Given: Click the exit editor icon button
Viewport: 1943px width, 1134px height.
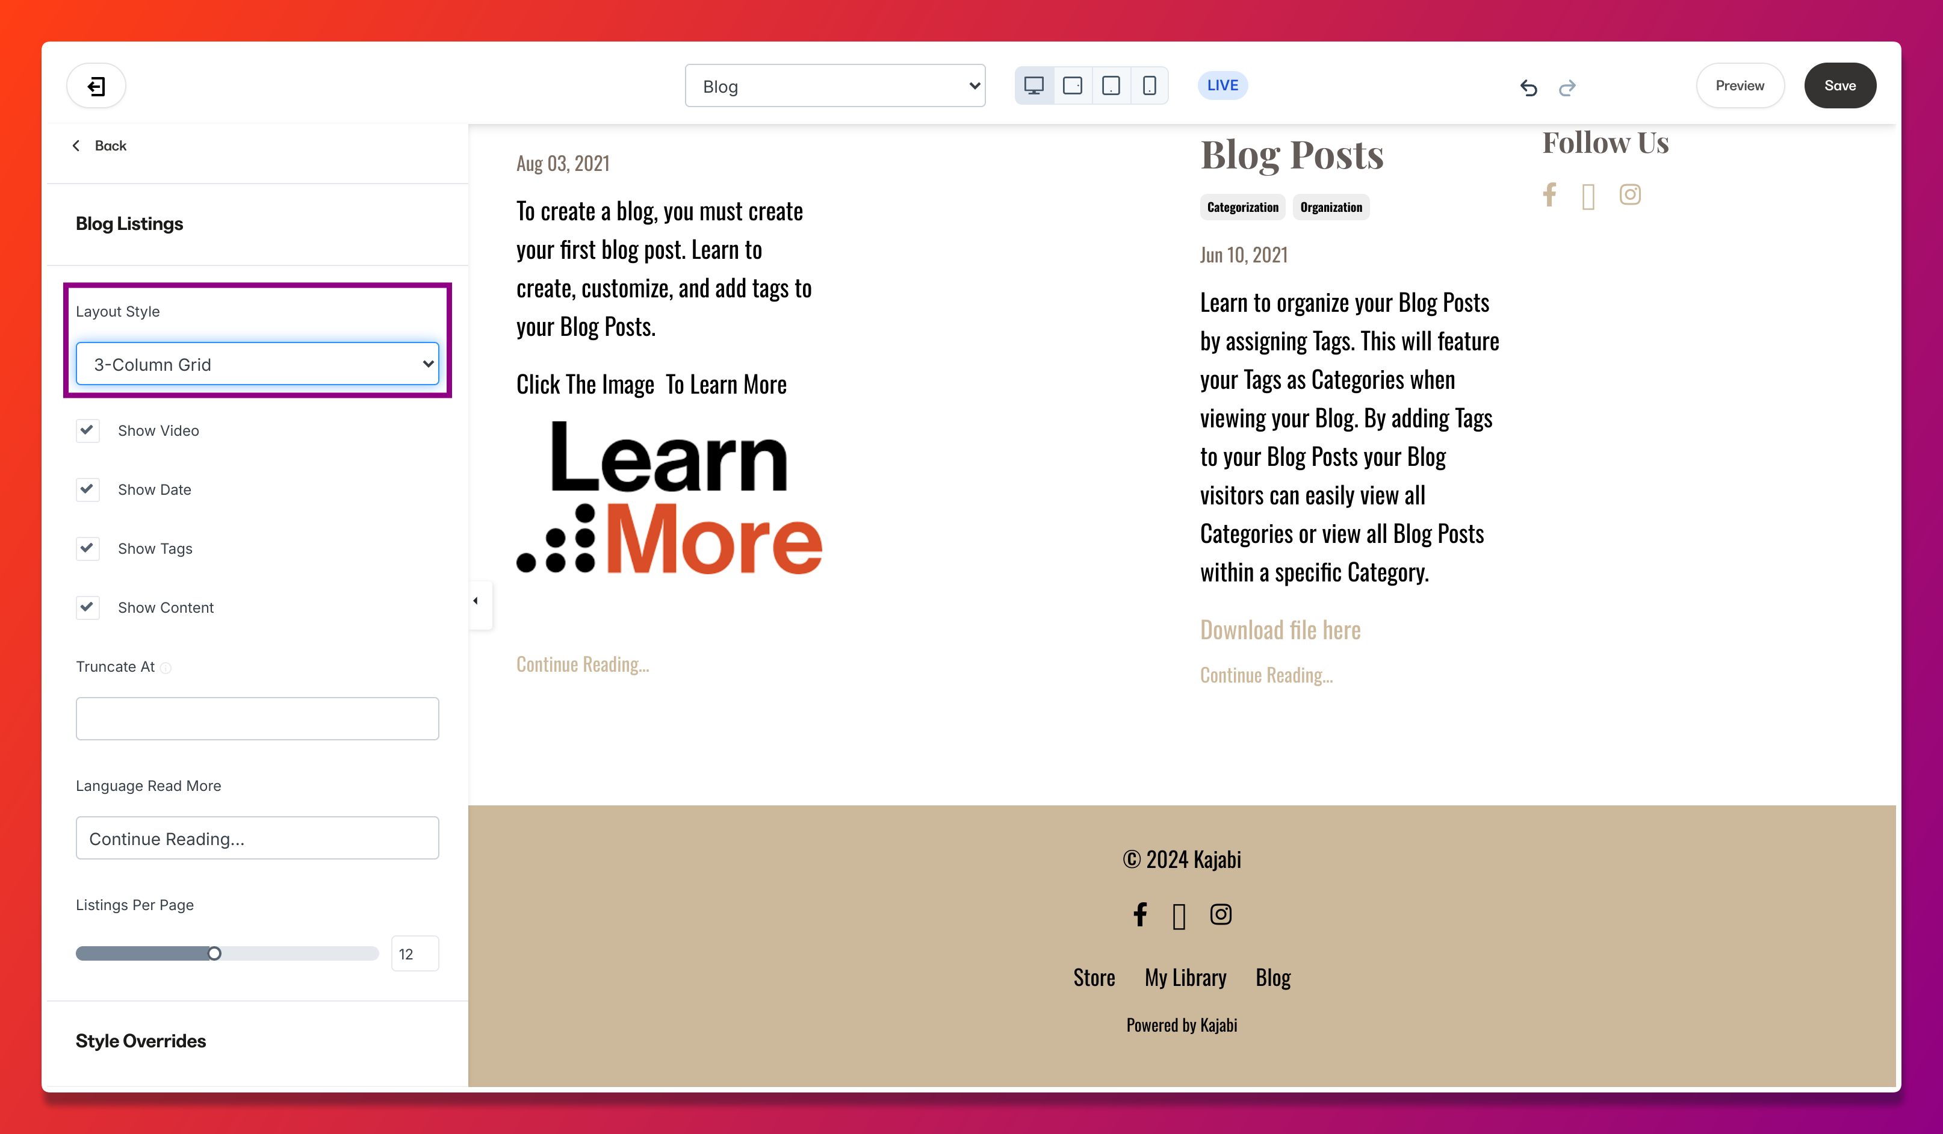Looking at the screenshot, I should tap(96, 85).
